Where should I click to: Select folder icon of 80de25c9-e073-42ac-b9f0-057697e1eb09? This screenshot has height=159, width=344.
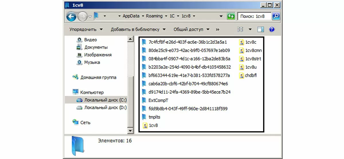(144, 51)
